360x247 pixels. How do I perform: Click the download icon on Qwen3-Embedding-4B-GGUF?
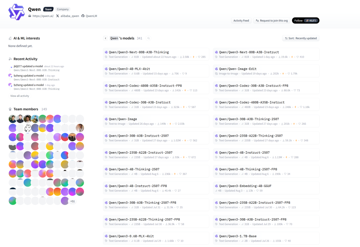247,191
